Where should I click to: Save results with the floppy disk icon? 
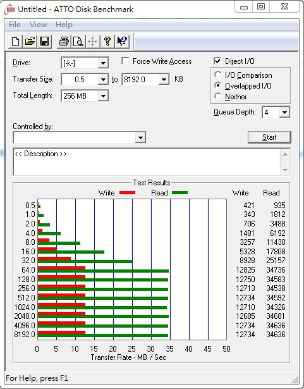44,41
